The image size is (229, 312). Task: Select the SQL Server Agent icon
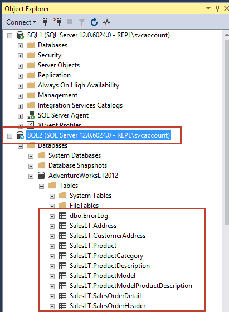[31, 115]
